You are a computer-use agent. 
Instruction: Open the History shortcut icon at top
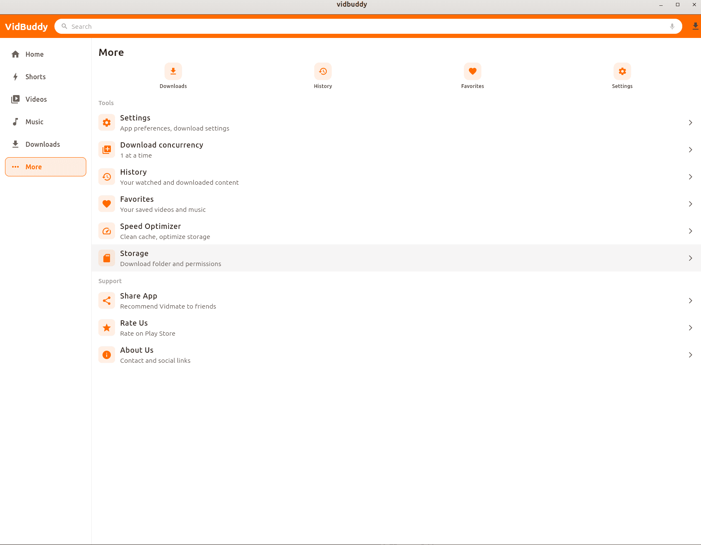(x=323, y=71)
